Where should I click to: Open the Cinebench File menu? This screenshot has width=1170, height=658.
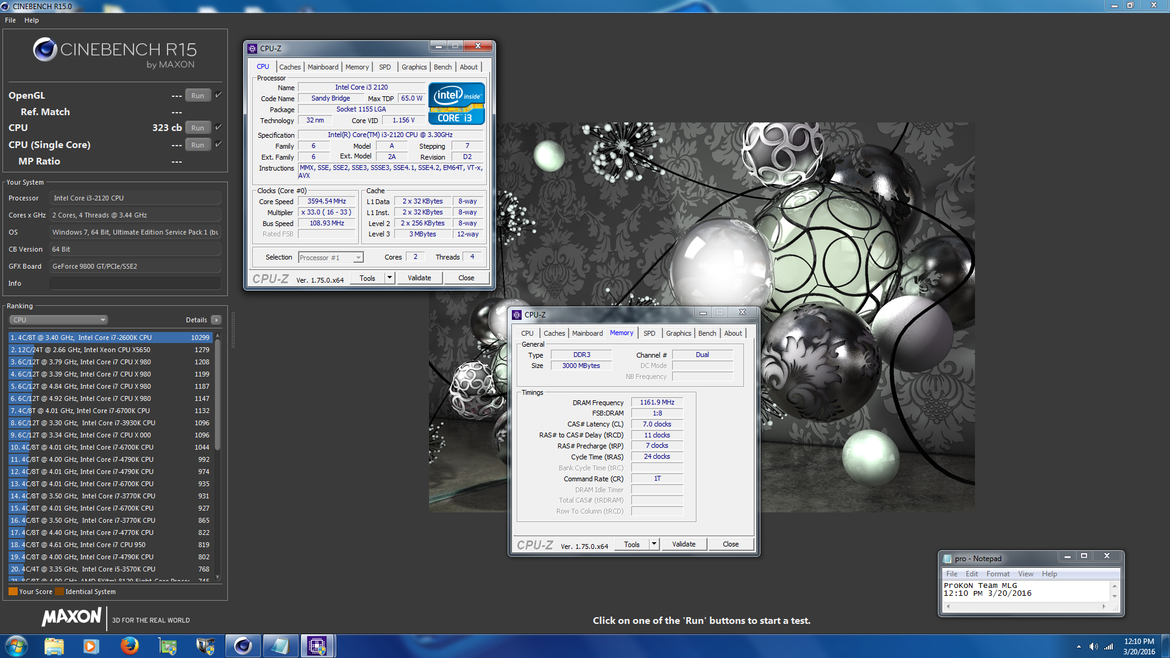10,20
